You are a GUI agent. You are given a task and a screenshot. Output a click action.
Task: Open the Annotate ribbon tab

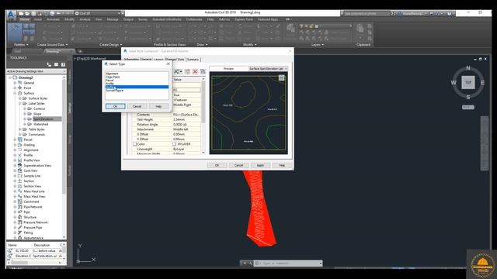53,19
